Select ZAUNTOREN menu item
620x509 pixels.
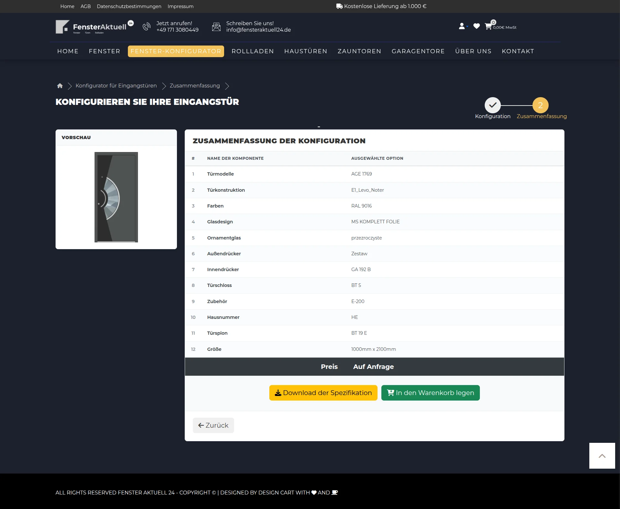(359, 51)
